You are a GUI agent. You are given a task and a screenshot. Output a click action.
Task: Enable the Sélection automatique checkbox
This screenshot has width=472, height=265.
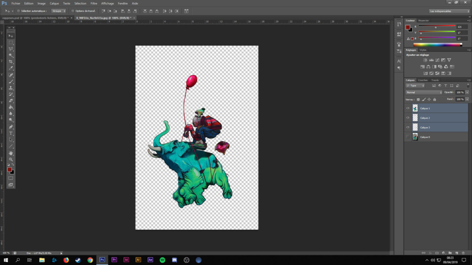[x=18, y=11]
